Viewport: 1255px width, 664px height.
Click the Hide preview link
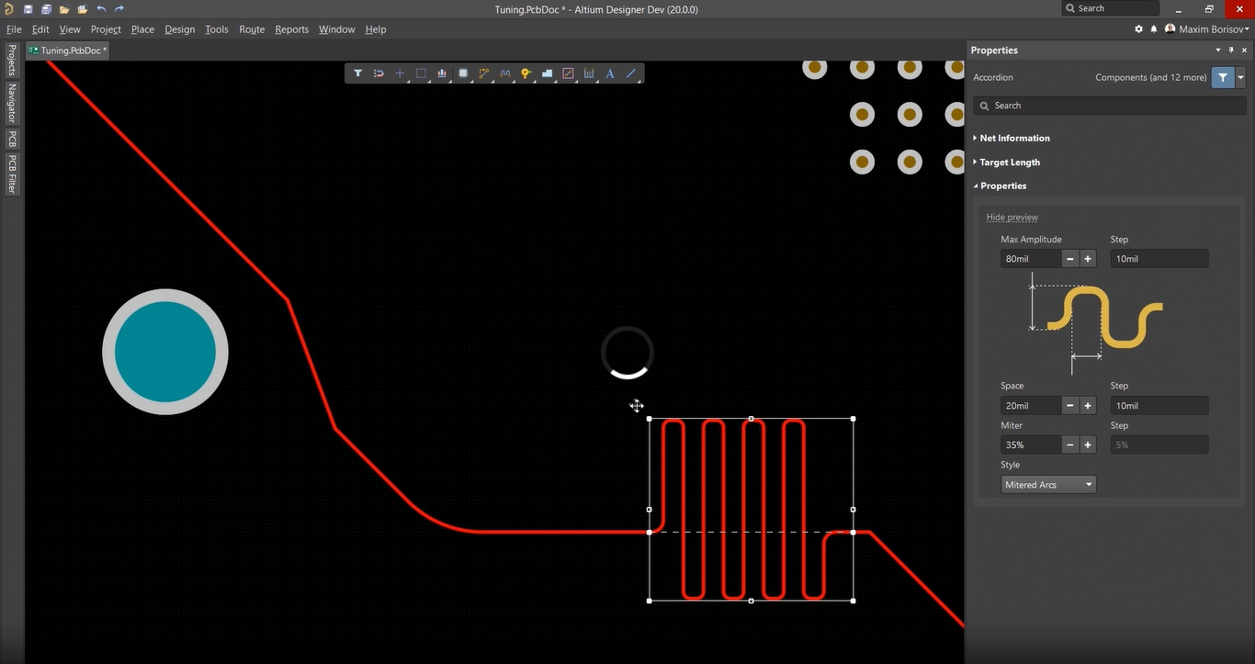1012,217
